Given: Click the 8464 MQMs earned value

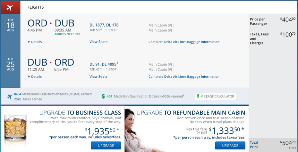Looking at the screenshot, I should pyautogui.click(x=18, y=94).
